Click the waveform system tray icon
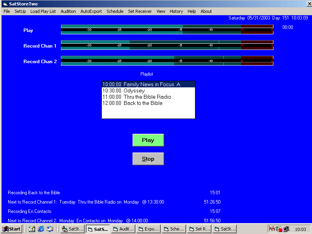Image resolution: width=312 pixels, height=234 pixels. [272, 229]
